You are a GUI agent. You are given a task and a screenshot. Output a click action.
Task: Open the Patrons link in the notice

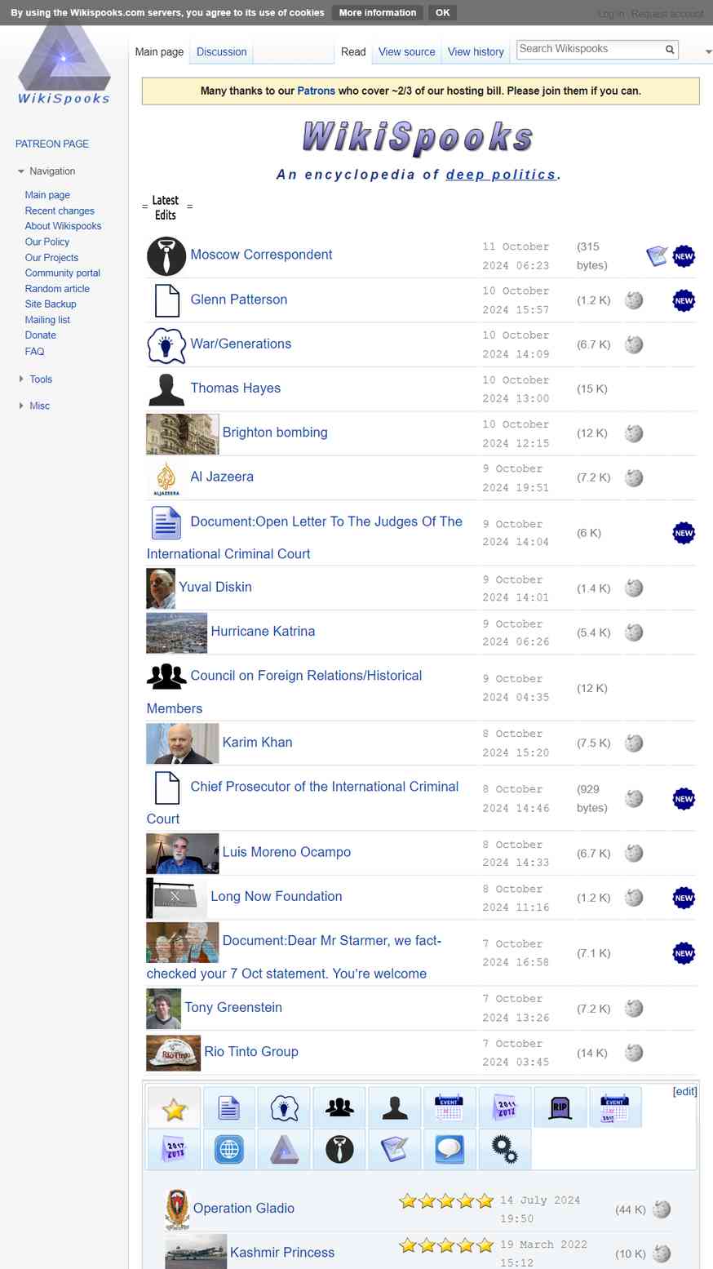(316, 91)
